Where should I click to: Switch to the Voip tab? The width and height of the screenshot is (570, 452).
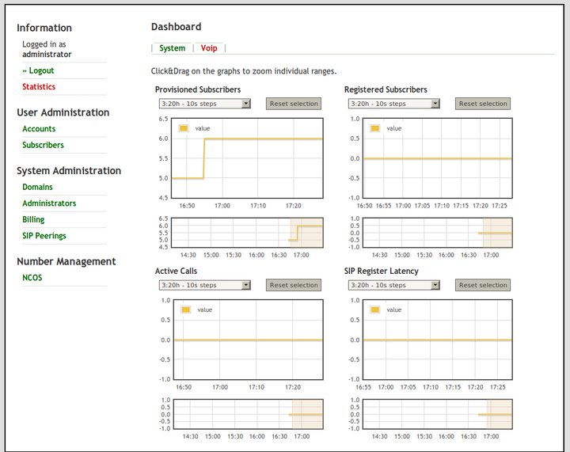[x=209, y=48]
